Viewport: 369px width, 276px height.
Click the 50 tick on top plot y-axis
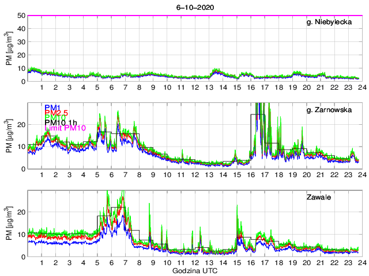point(20,16)
